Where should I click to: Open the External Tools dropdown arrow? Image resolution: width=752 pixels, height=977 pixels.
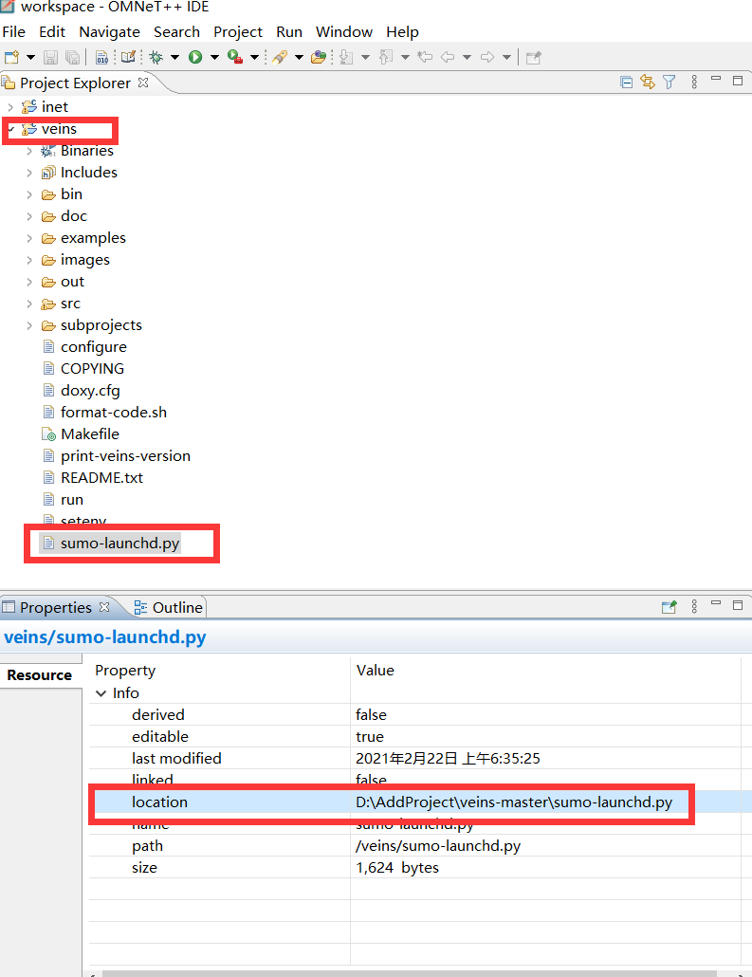point(255,57)
